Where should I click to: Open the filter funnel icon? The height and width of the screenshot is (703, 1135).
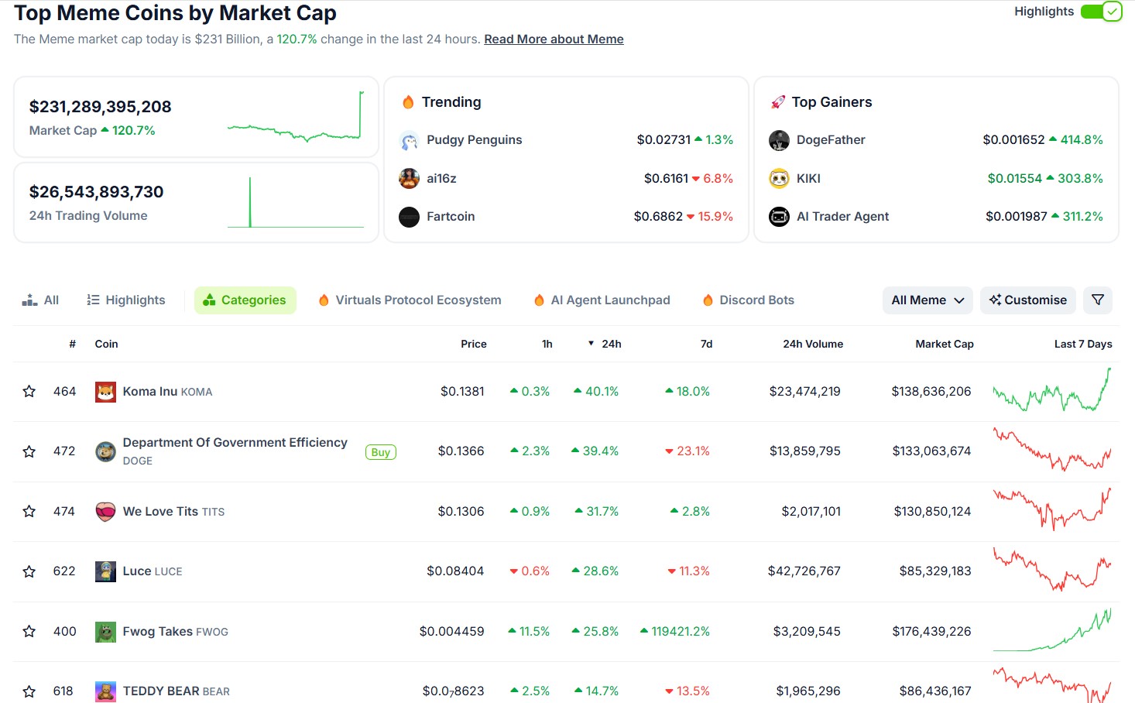[1098, 300]
